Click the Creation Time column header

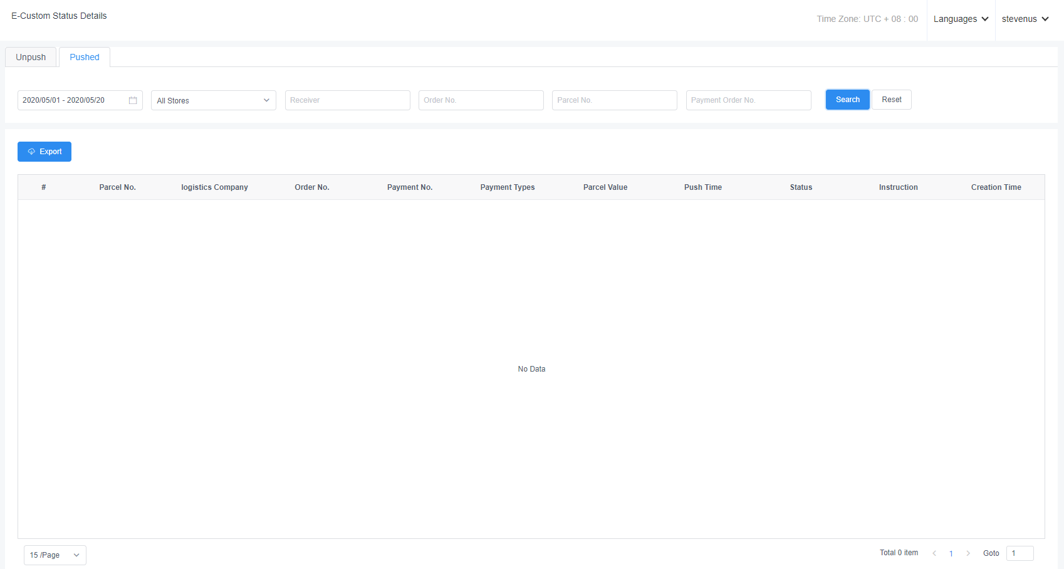click(x=996, y=187)
